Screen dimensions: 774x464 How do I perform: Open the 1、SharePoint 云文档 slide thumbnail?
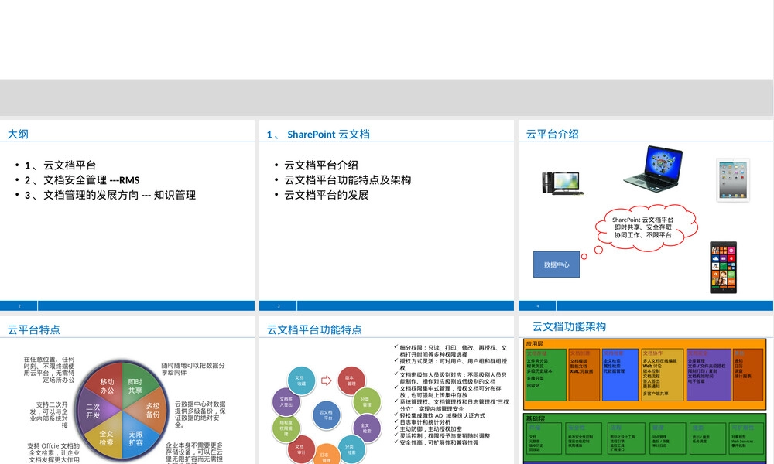pos(386,216)
